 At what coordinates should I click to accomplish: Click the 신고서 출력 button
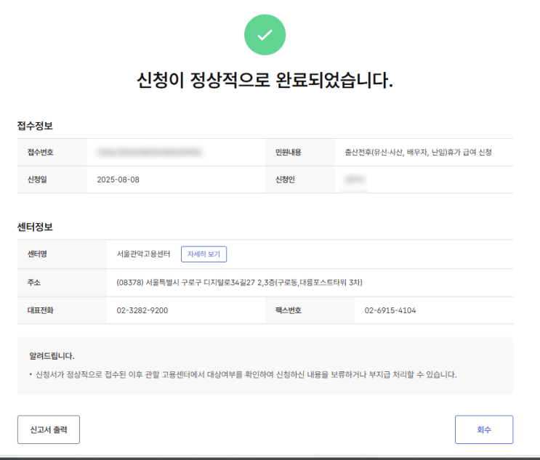(49, 429)
